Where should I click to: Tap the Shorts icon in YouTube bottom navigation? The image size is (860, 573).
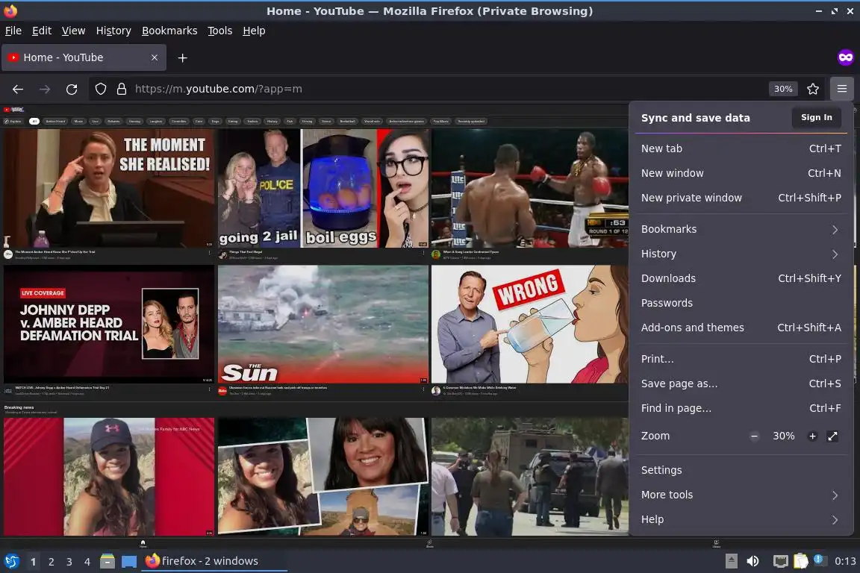[430, 544]
